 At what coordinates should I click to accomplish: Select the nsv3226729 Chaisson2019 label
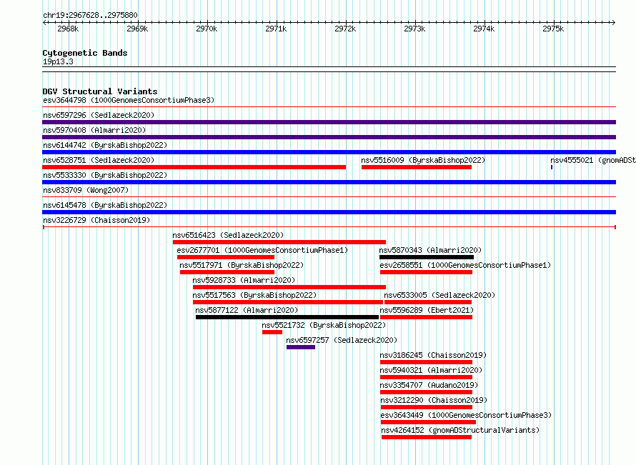(x=96, y=220)
